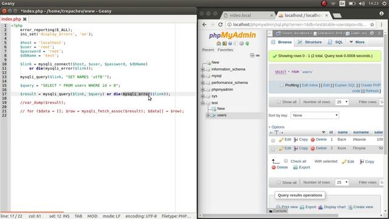Go back in Chrome browser
This screenshot has width=389, height=219.
(x=204, y=24)
